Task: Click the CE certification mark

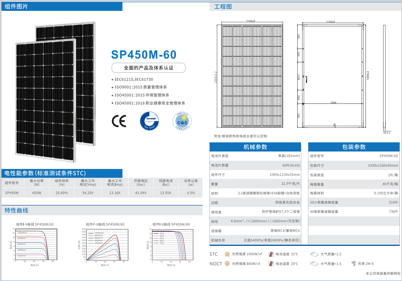Action: pos(119,121)
